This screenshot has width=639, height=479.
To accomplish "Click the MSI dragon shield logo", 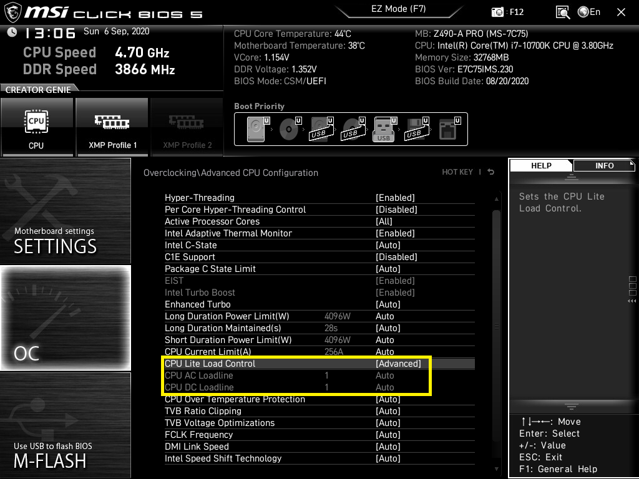I will coord(12,12).
